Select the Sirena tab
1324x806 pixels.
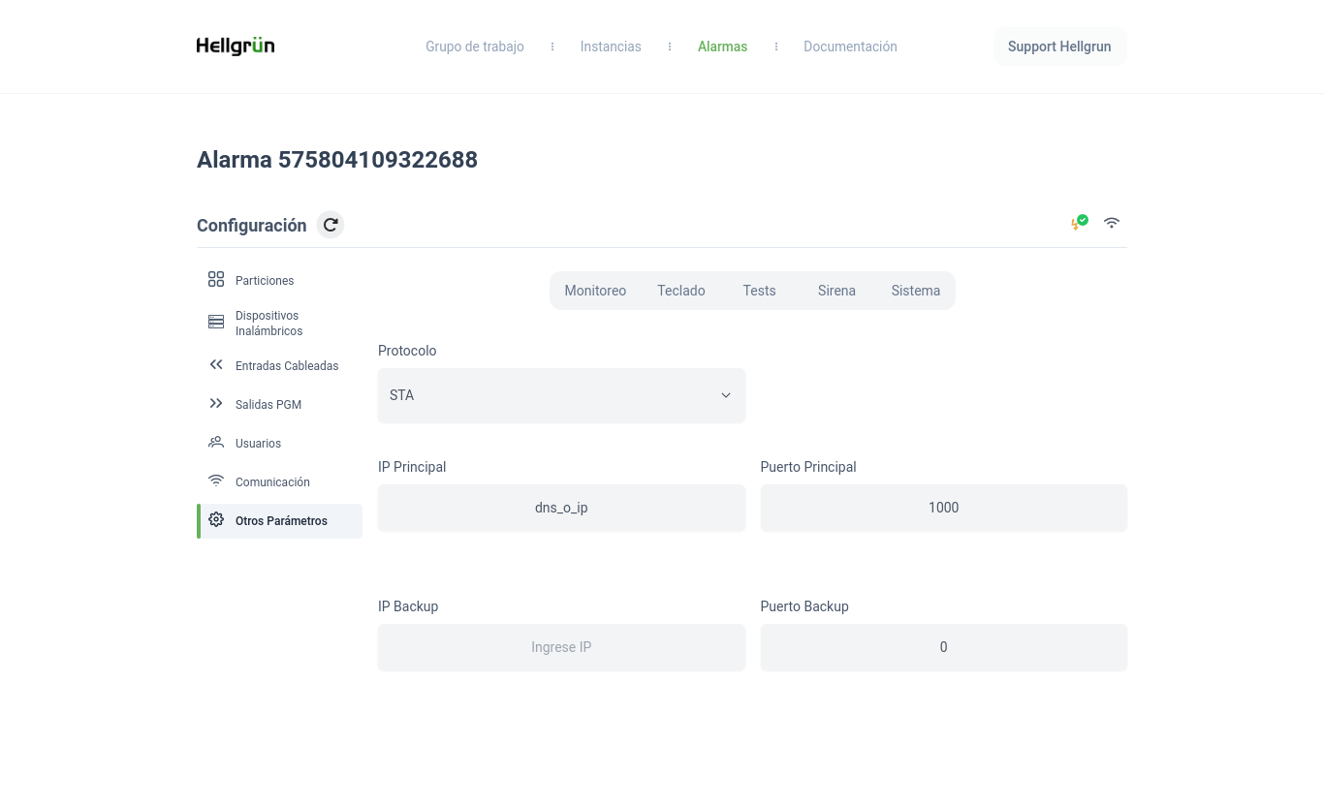point(836,291)
